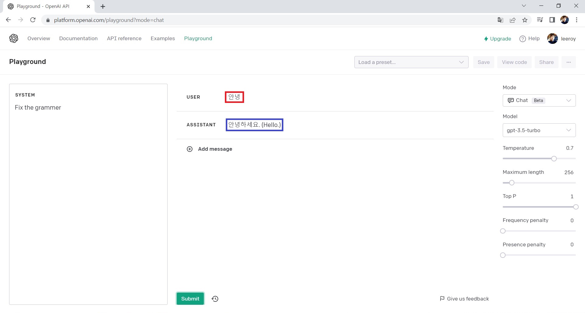Click the Upgrade link

click(498, 39)
